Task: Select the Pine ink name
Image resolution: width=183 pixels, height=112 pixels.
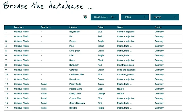Action: pyautogui.click(x=71, y=46)
